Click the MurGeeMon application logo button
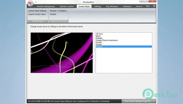 30,3
